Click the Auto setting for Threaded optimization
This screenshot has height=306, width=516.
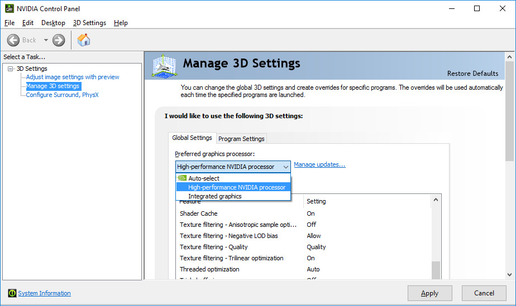(313, 269)
